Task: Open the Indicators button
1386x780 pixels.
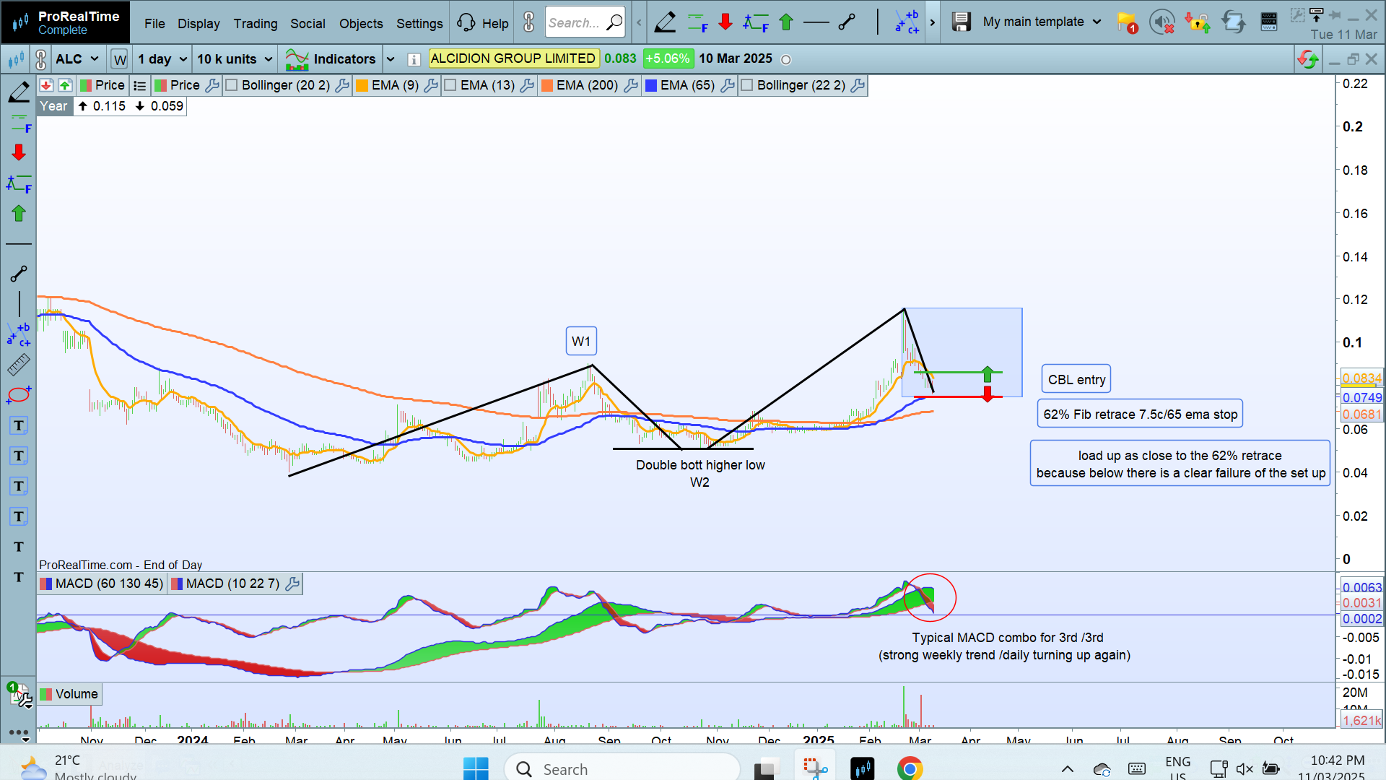Action: point(331,59)
